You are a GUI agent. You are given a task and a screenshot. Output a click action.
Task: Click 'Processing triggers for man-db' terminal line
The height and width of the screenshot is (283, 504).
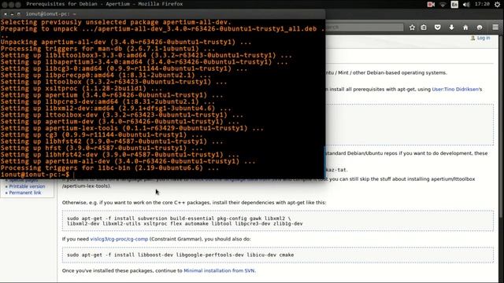(x=107, y=49)
